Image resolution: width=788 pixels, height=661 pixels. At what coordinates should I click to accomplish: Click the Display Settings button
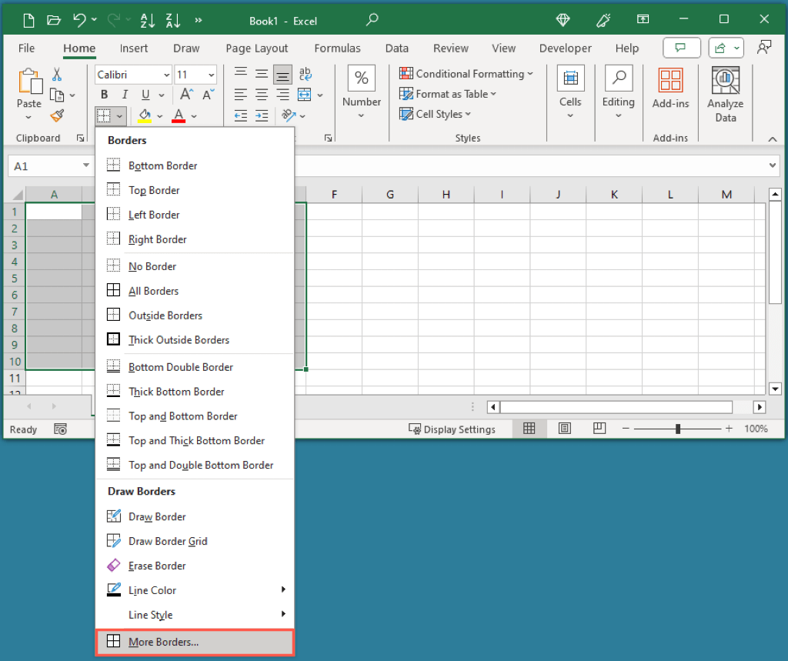click(452, 429)
